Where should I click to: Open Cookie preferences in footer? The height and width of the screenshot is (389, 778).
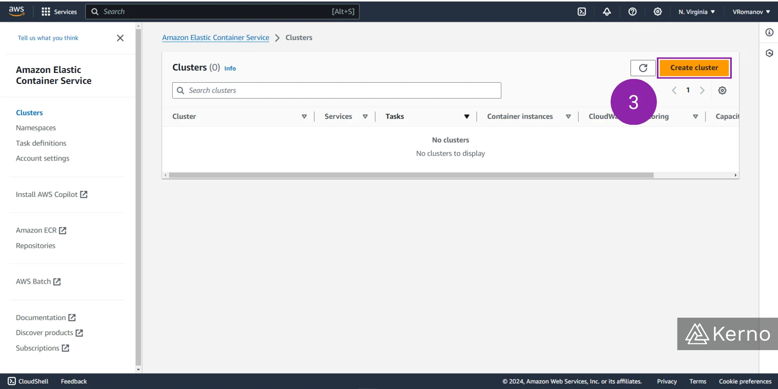tap(745, 381)
